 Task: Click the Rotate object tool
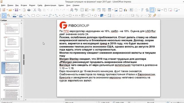(109, 15)
